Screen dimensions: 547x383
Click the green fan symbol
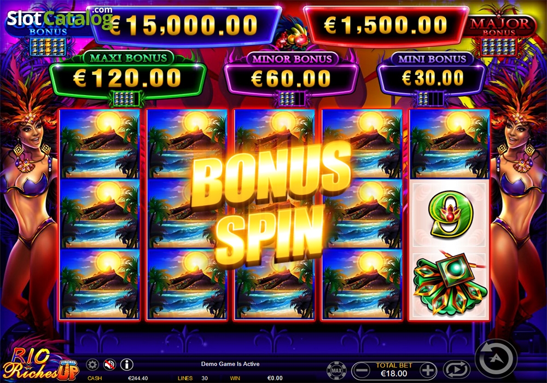point(449,284)
